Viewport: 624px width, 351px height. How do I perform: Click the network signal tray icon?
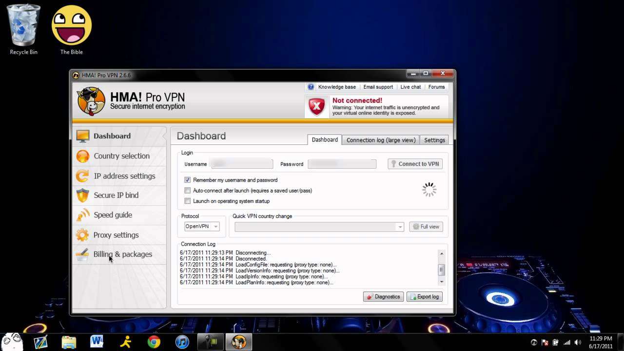point(566,342)
